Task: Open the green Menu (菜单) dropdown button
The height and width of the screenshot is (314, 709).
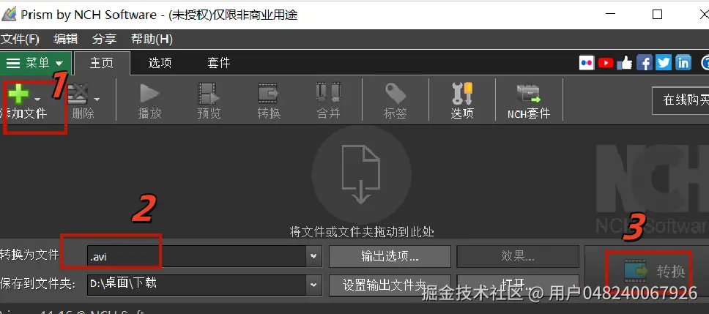Action: point(35,63)
